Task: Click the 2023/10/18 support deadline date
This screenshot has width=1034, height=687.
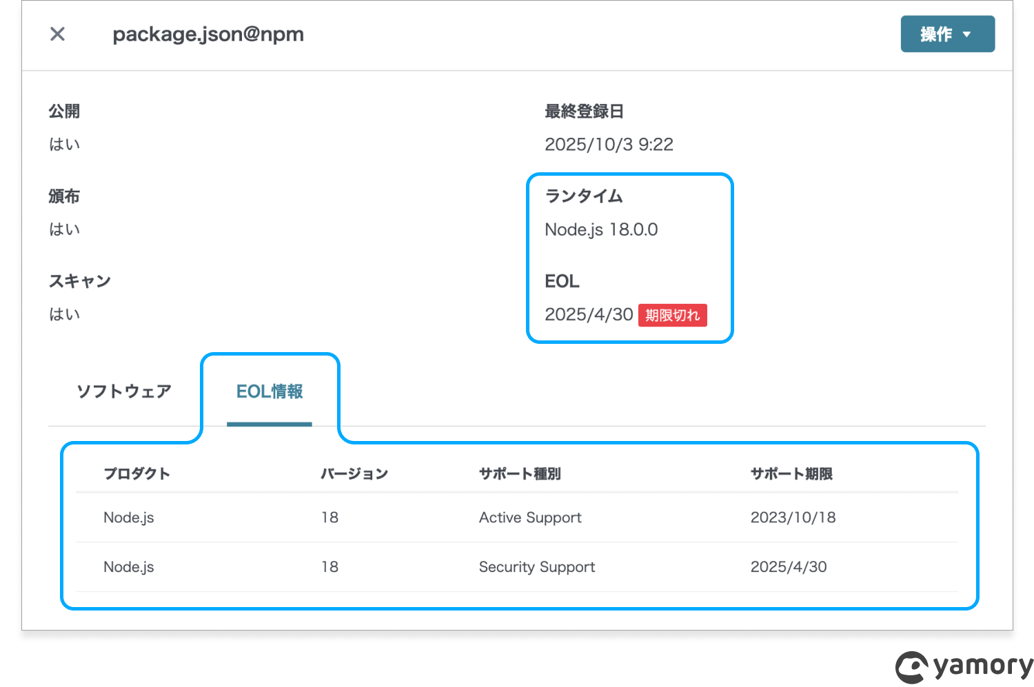Action: click(x=793, y=517)
